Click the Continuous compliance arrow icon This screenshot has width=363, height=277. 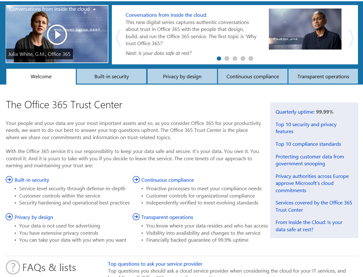(x=136, y=180)
